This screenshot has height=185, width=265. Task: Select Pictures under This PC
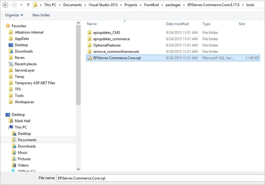click(24, 159)
